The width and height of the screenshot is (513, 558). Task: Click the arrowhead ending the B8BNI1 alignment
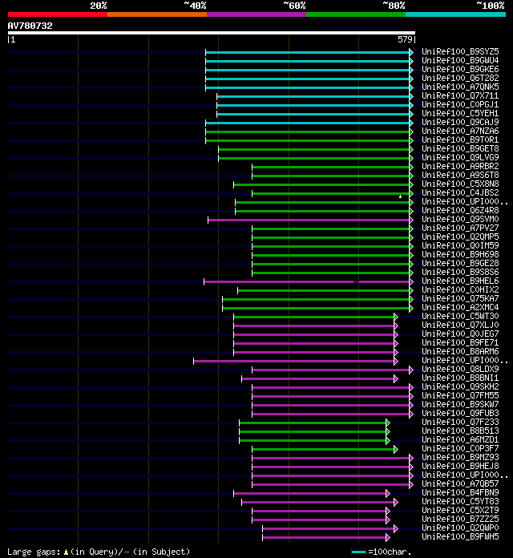[x=396, y=379]
